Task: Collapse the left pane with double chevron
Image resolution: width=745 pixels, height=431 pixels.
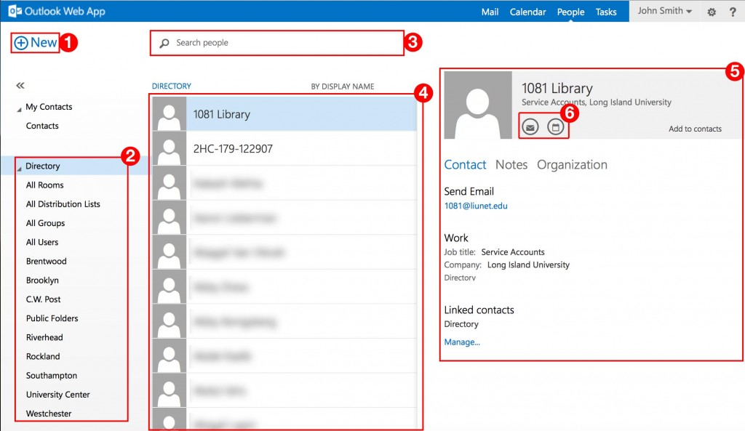Action: pyautogui.click(x=20, y=86)
